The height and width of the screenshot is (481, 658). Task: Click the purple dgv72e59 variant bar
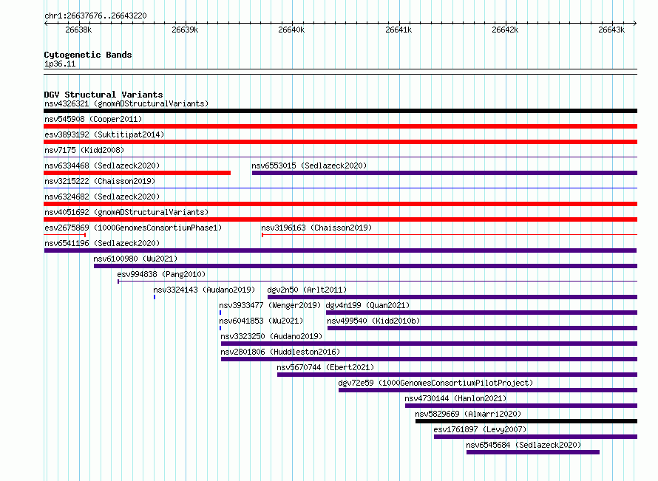[x=488, y=390]
